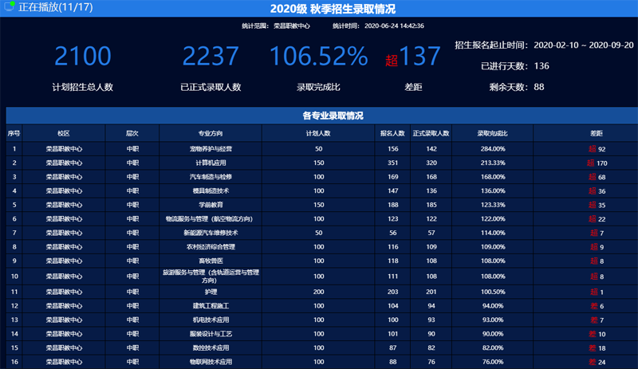
Task: Click the playback monitor icon at top-left
Action: click(x=9, y=8)
